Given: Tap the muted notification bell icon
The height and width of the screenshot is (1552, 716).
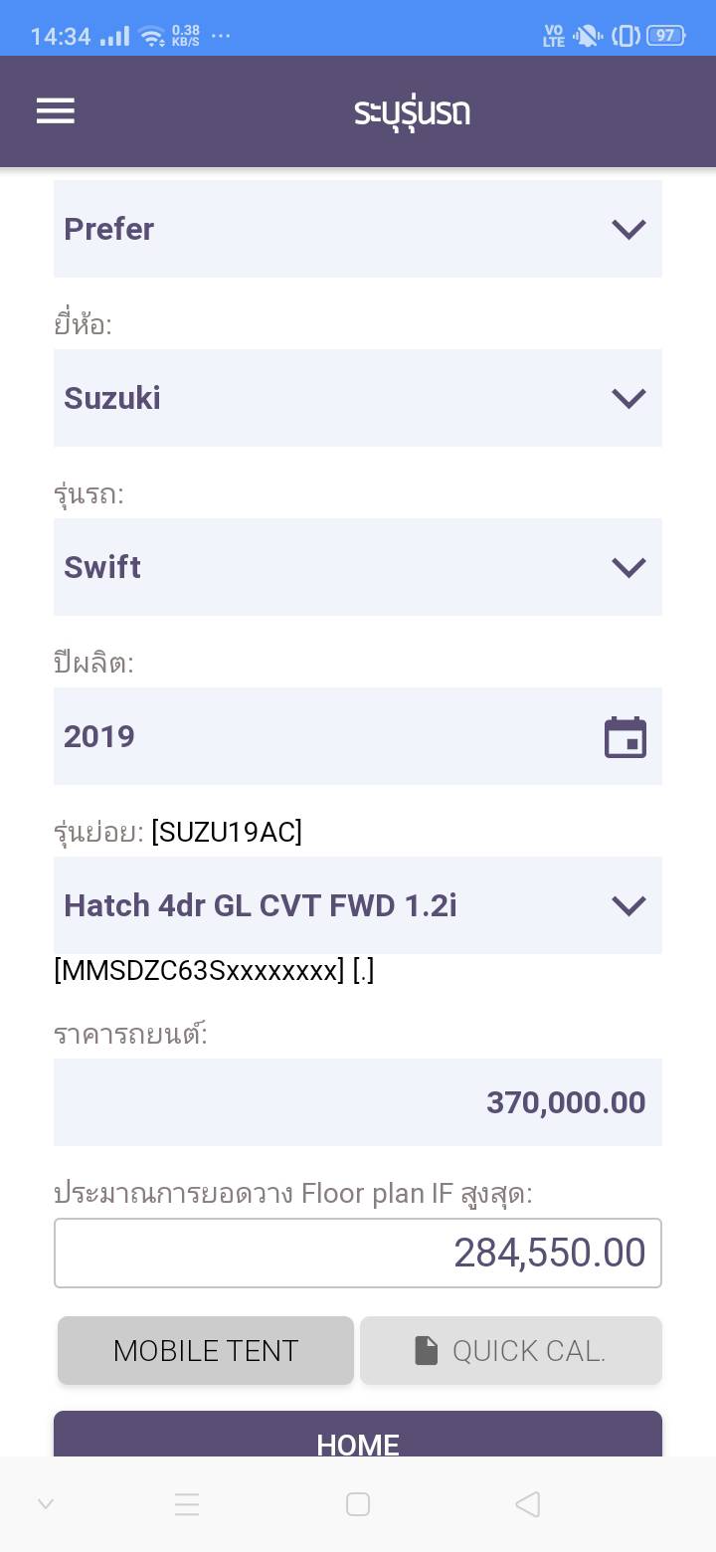Looking at the screenshot, I should tap(588, 36).
